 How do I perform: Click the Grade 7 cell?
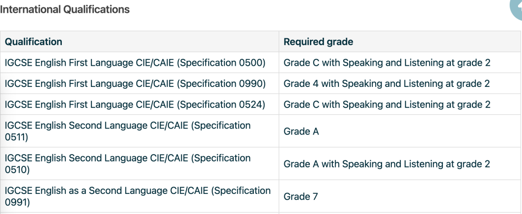400,196
